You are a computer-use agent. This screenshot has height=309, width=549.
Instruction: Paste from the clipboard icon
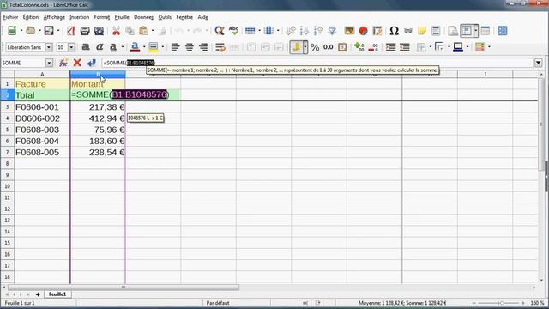[143, 31]
